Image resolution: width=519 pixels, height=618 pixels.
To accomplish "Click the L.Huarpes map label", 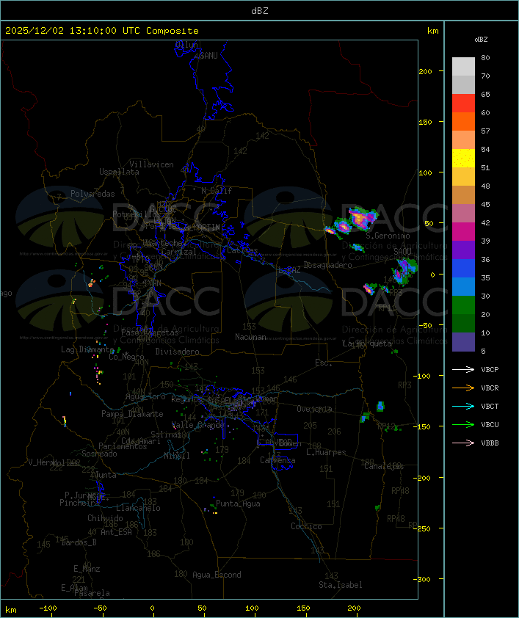I will pos(326,452).
